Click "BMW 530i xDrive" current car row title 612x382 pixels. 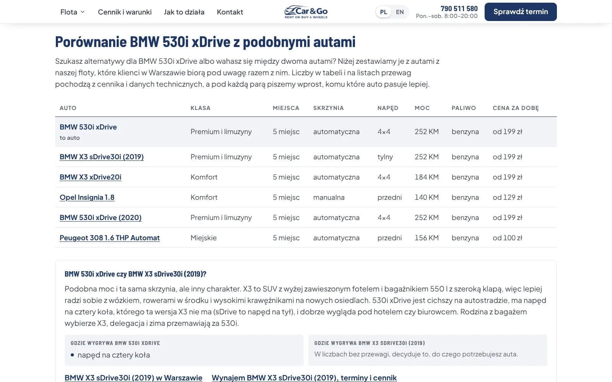[88, 127]
